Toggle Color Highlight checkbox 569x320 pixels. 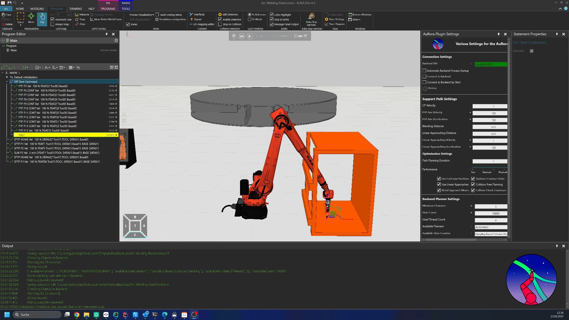coord(271,15)
